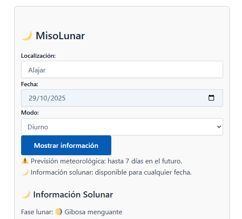Click the Información solunar disponible para cualquier fecha text
The height and width of the screenshot is (219, 242).
click(x=111, y=172)
